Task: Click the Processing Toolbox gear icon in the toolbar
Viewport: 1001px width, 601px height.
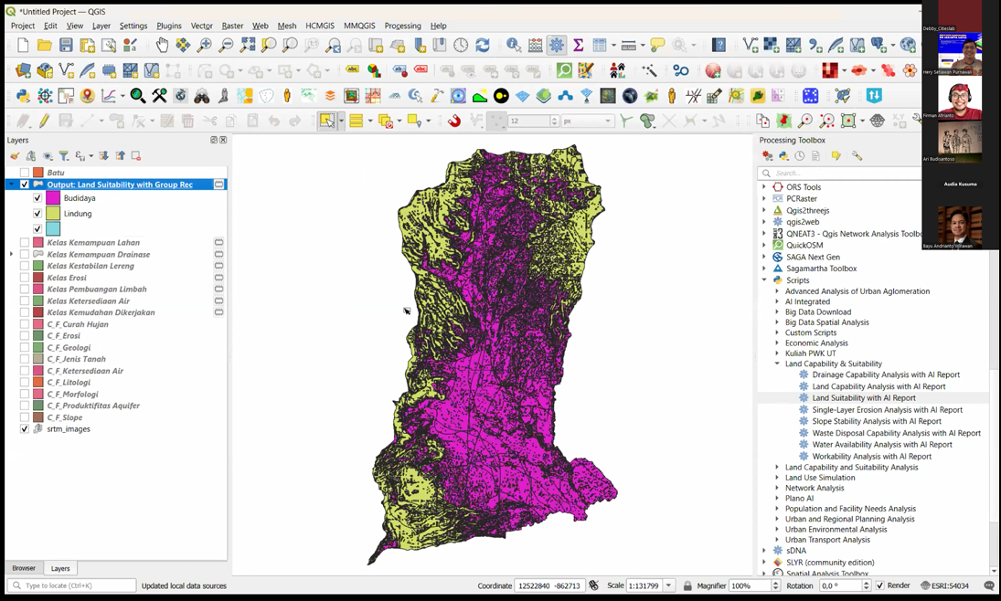Action: click(x=557, y=45)
